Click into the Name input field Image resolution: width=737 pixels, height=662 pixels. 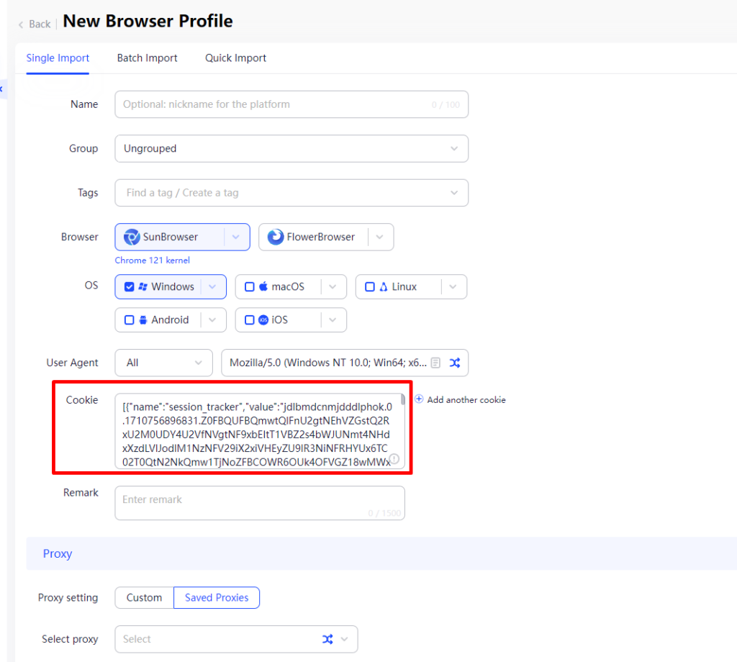273,104
